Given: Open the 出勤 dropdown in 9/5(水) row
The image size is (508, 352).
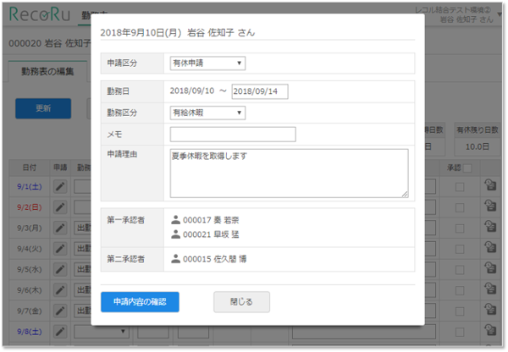Looking at the screenshot, I should click(83, 269).
